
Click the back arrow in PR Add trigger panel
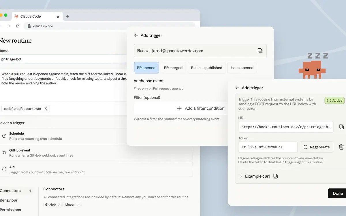click(x=136, y=35)
